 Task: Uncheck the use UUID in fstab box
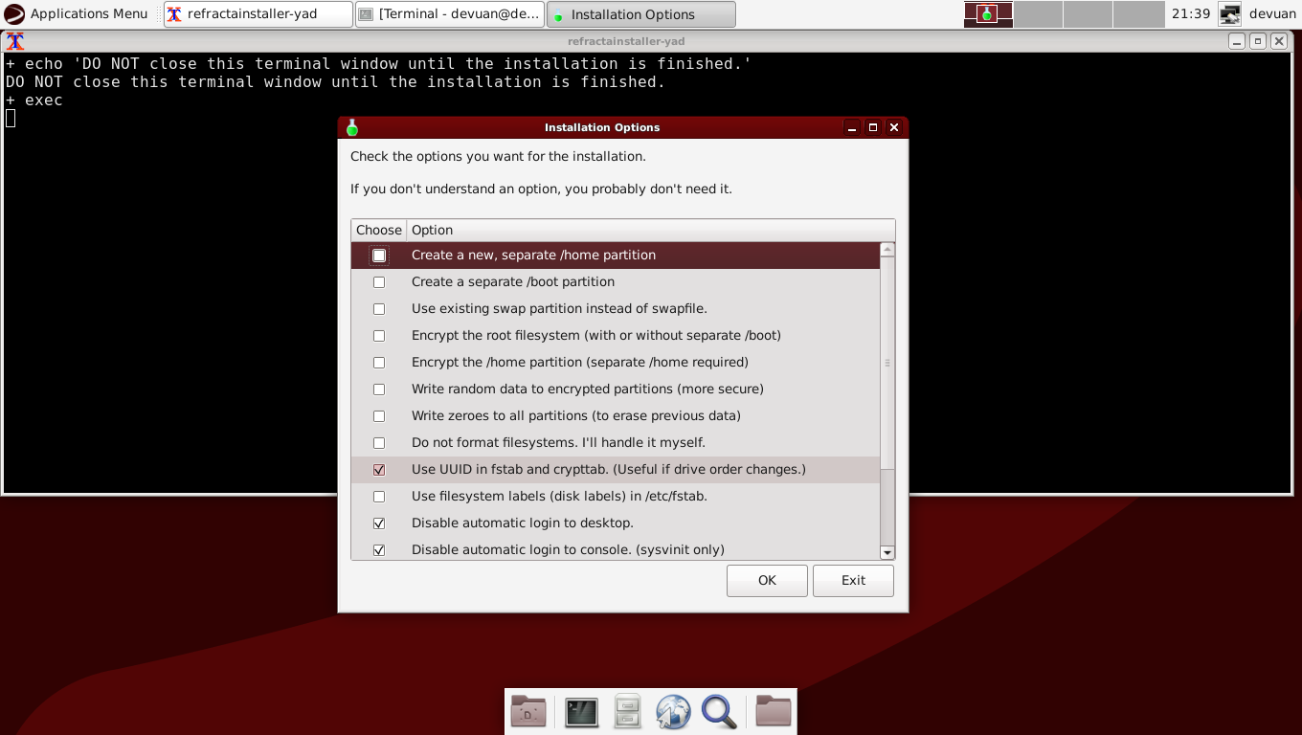[379, 470]
